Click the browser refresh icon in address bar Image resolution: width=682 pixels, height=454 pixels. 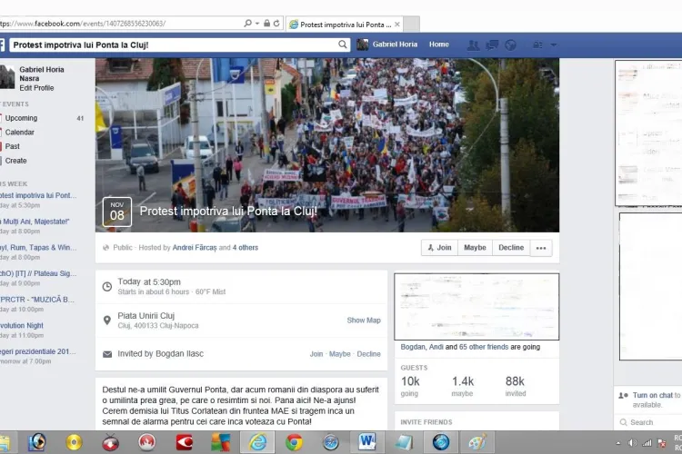coord(276,24)
